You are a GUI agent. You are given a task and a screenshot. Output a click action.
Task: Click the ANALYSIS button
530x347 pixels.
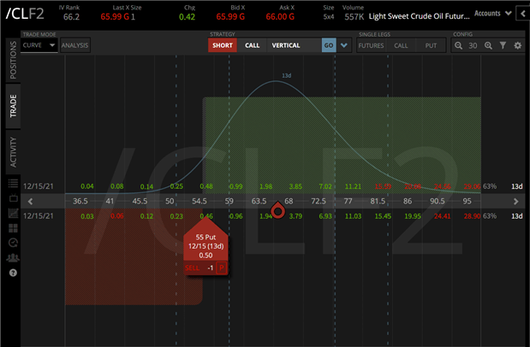pyautogui.click(x=75, y=45)
